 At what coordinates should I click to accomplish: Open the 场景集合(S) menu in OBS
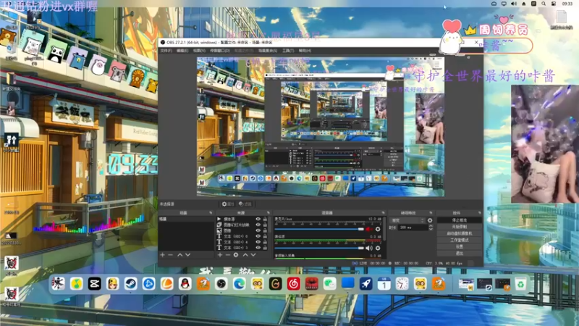[x=268, y=51]
